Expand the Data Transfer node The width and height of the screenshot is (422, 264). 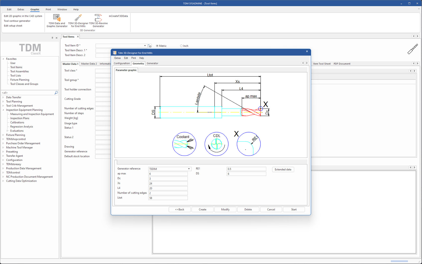coord(3,97)
